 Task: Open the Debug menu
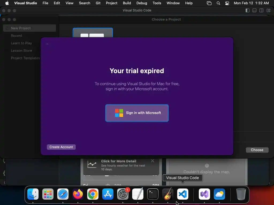142,3
